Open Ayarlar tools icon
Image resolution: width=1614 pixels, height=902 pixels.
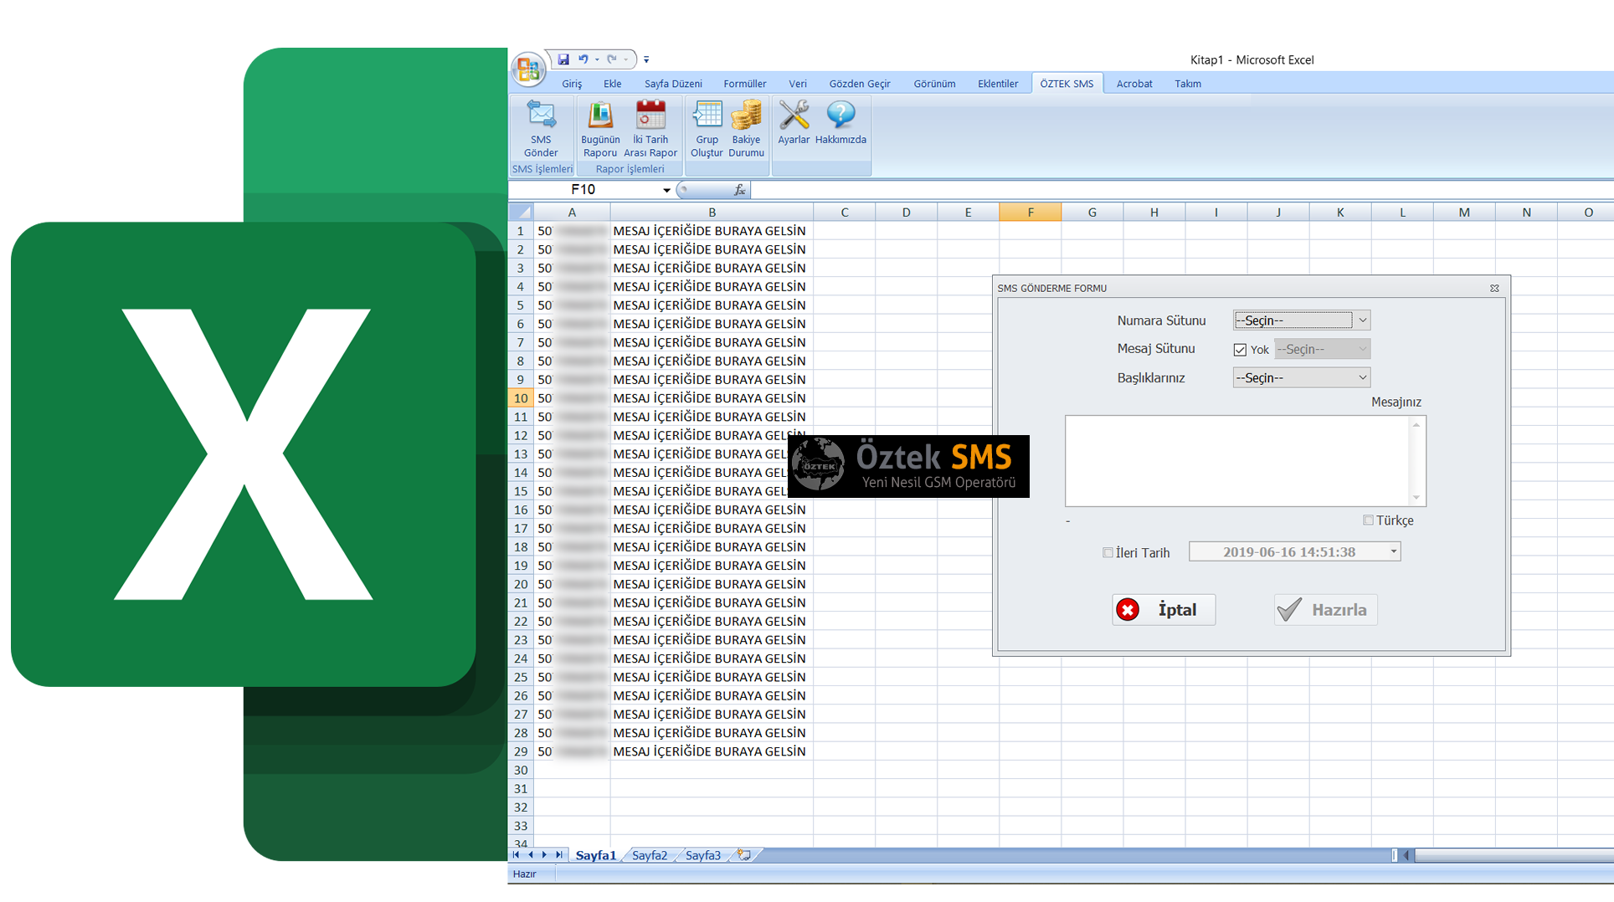coord(794,122)
